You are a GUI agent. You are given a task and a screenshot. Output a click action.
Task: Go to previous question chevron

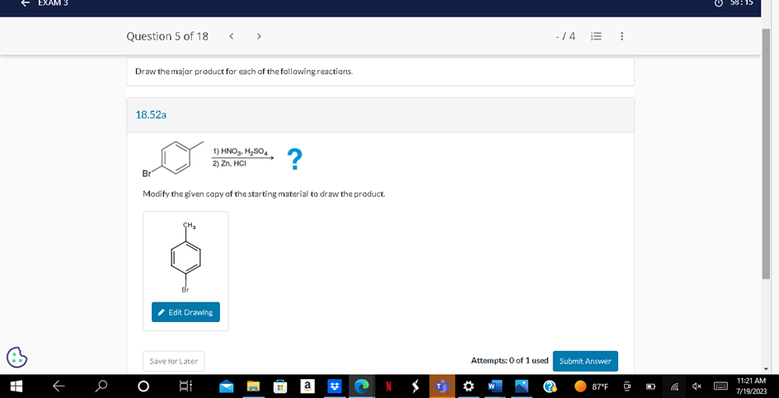pos(232,36)
